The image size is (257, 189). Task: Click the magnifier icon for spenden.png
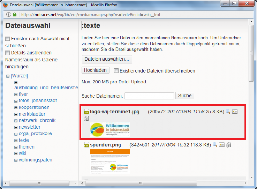click(x=215, y=145)
